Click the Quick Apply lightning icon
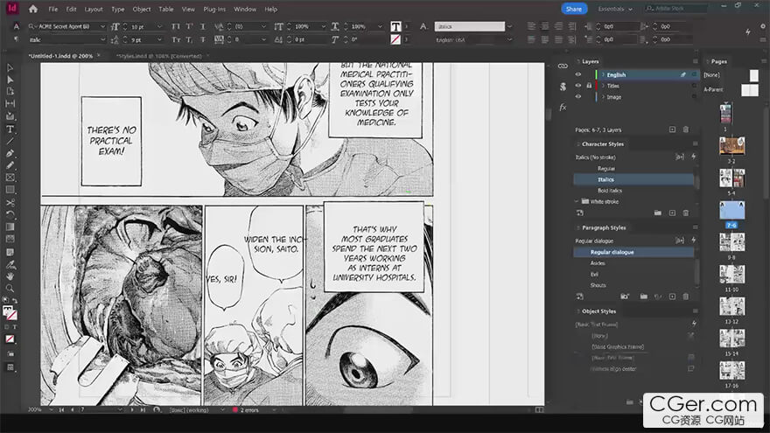The image size is (770, 433). (x=748, y=31)
